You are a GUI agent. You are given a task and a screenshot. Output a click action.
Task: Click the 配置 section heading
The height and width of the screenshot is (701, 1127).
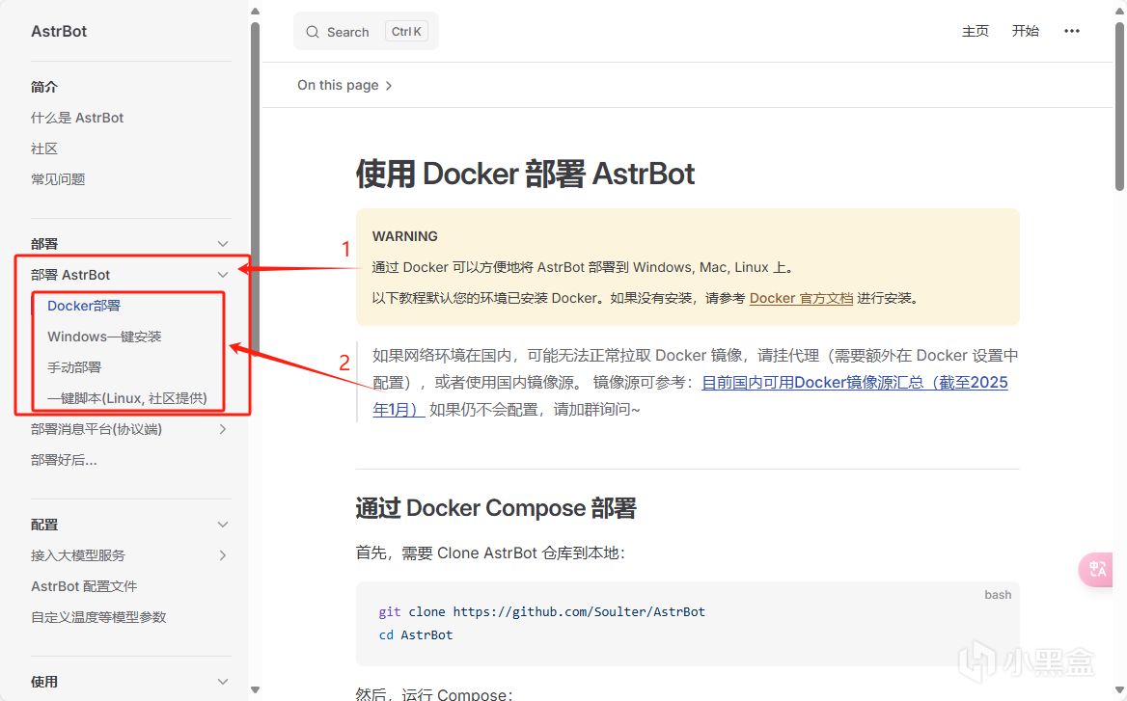[43, 526]
